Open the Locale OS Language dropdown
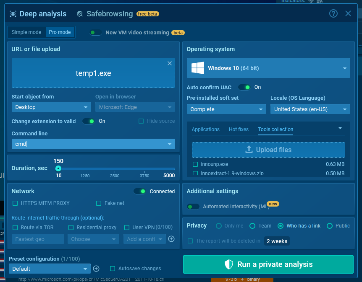 click(310, 109)
